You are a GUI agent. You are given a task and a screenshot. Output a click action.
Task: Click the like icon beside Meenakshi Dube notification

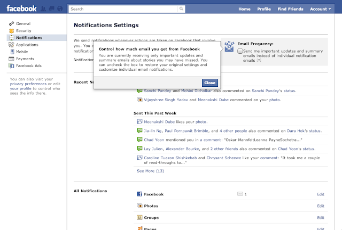click(139, 121)
